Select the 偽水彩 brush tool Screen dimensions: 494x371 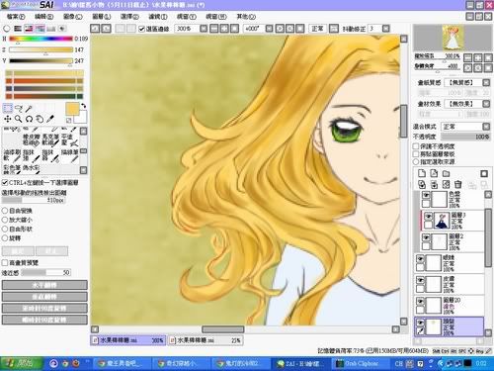pos(31,169)
